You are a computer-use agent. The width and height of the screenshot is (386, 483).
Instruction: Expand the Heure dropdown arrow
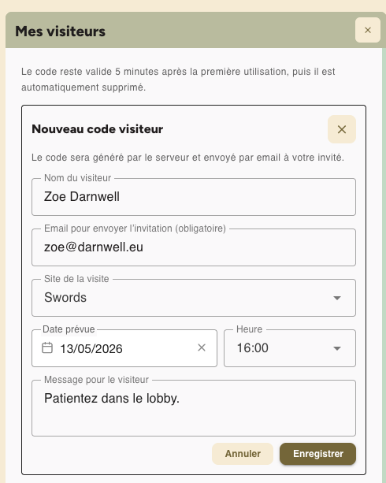(337, 348)
